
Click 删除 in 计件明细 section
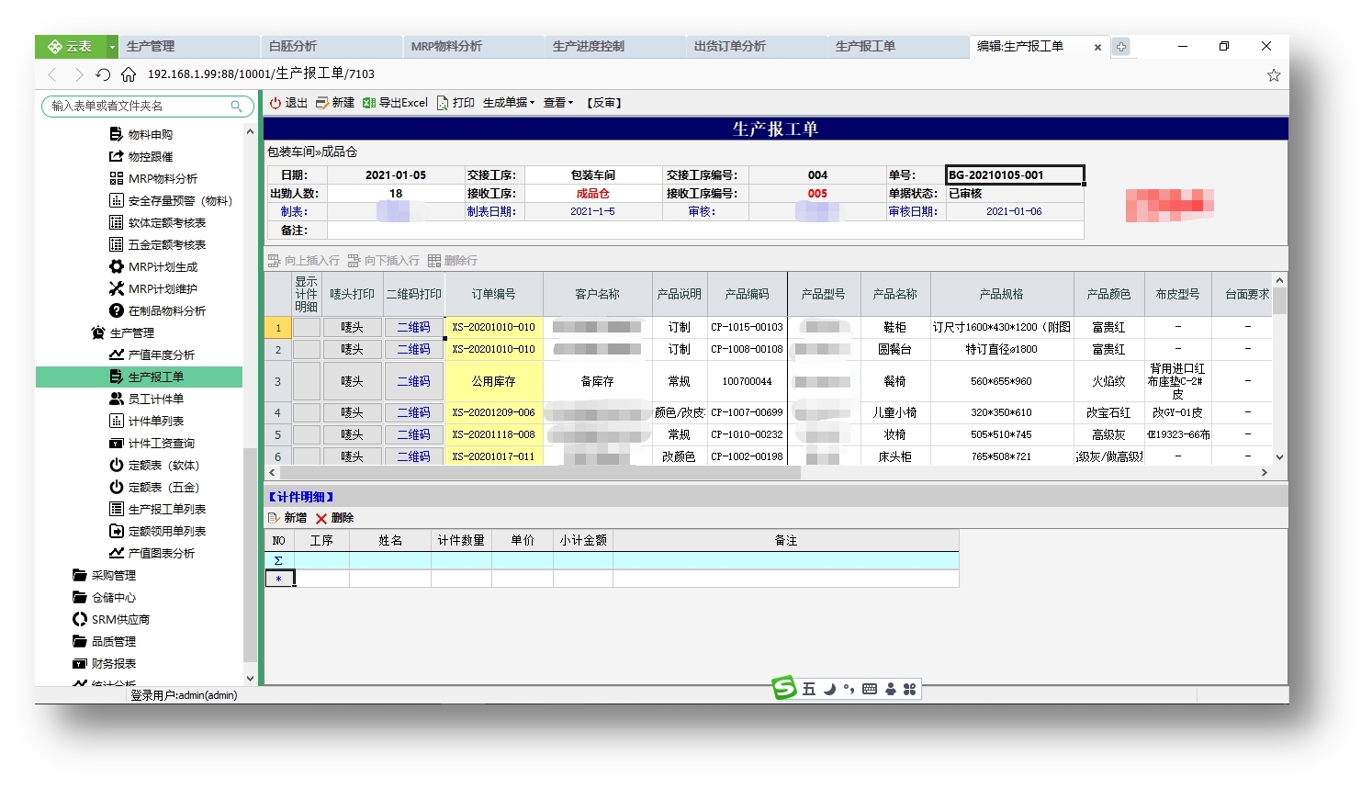334,518
